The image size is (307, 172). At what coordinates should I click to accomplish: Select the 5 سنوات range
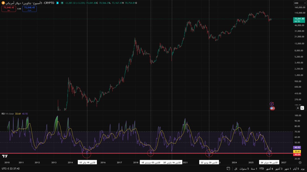point(244,169)
